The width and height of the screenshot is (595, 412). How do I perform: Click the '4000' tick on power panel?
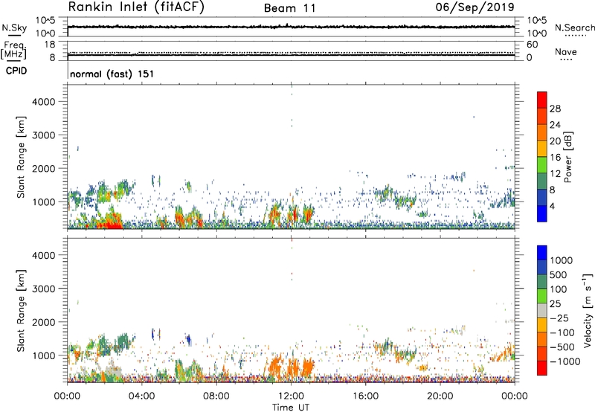coord(44,102)
